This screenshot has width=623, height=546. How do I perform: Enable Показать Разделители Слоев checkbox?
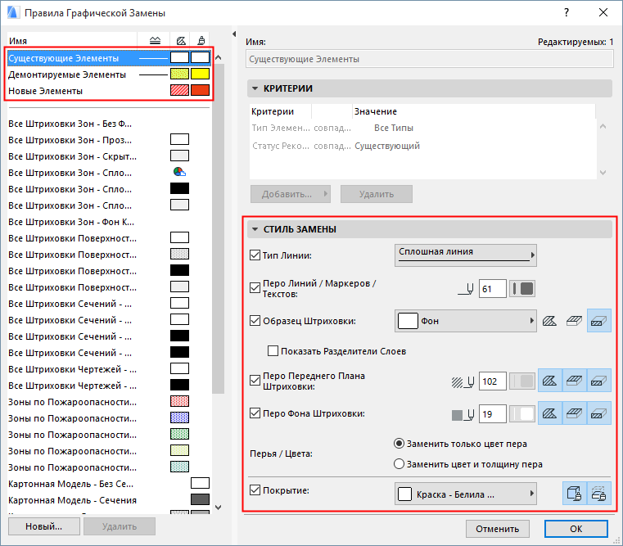click(273, 351)
